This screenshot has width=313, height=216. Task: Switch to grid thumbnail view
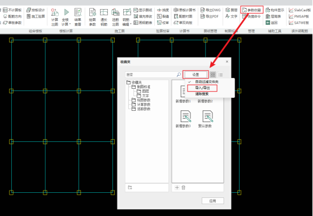coord(213,75)
